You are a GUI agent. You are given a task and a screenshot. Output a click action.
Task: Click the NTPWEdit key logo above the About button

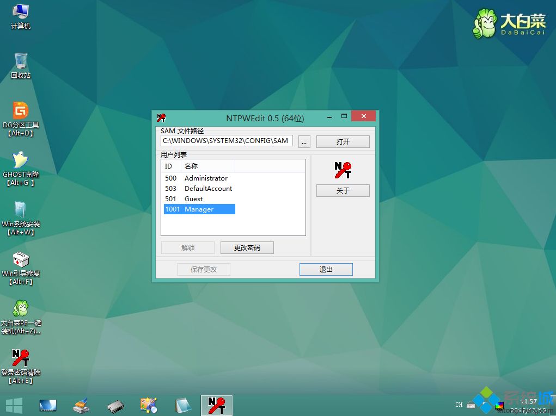tap(343, 170)
